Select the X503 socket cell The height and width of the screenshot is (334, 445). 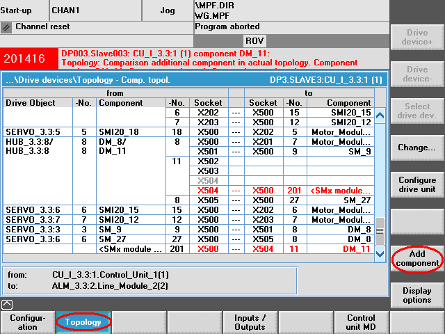click(x=209, y=171)
